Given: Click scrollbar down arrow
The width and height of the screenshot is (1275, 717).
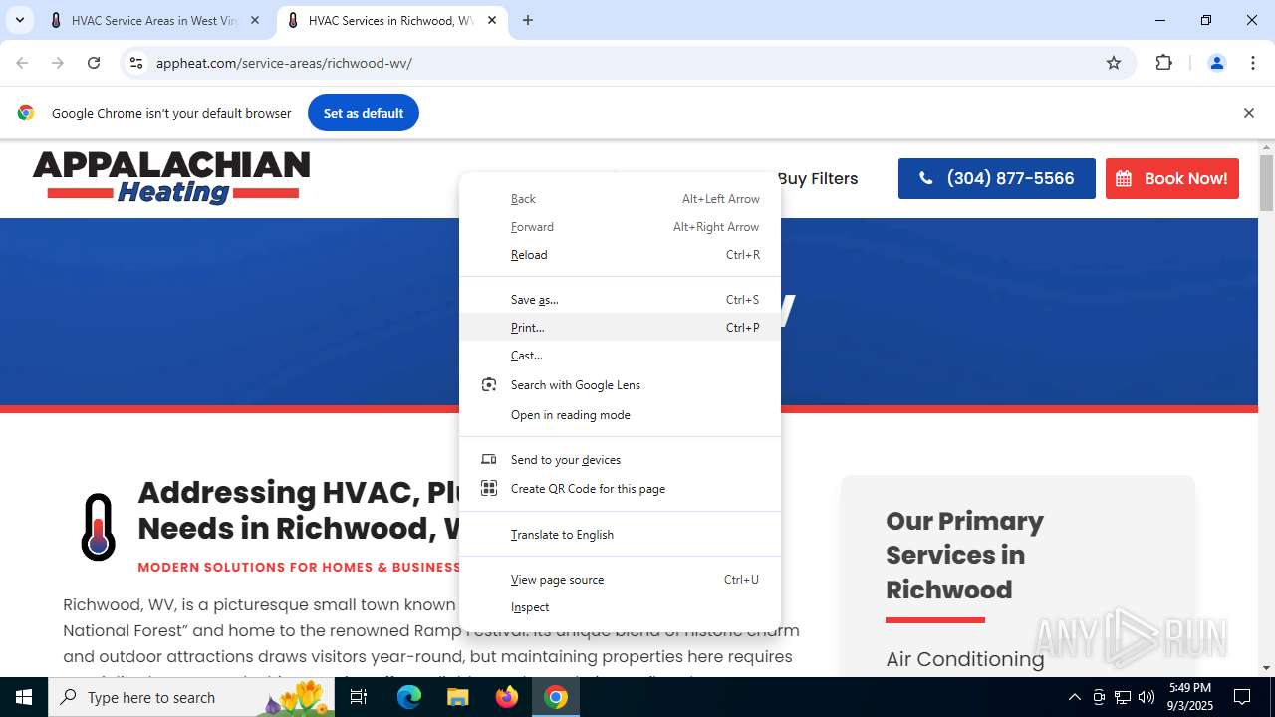Looking at the screenshot, I should (1266, 668).
